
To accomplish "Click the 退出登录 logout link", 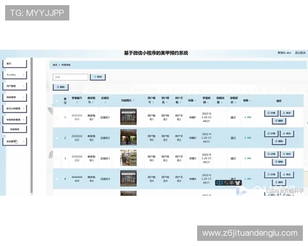I will 300,53.
